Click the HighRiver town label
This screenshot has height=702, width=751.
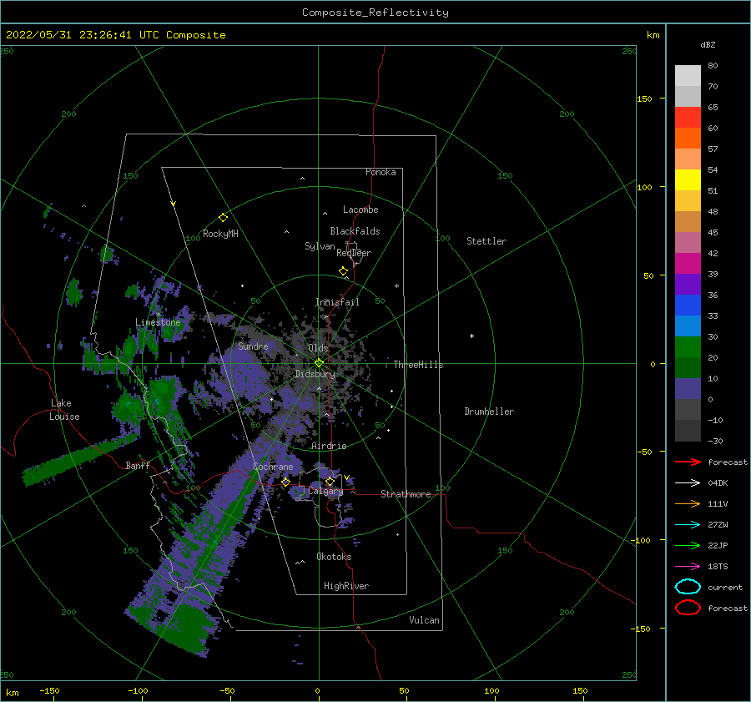point(346,586)
